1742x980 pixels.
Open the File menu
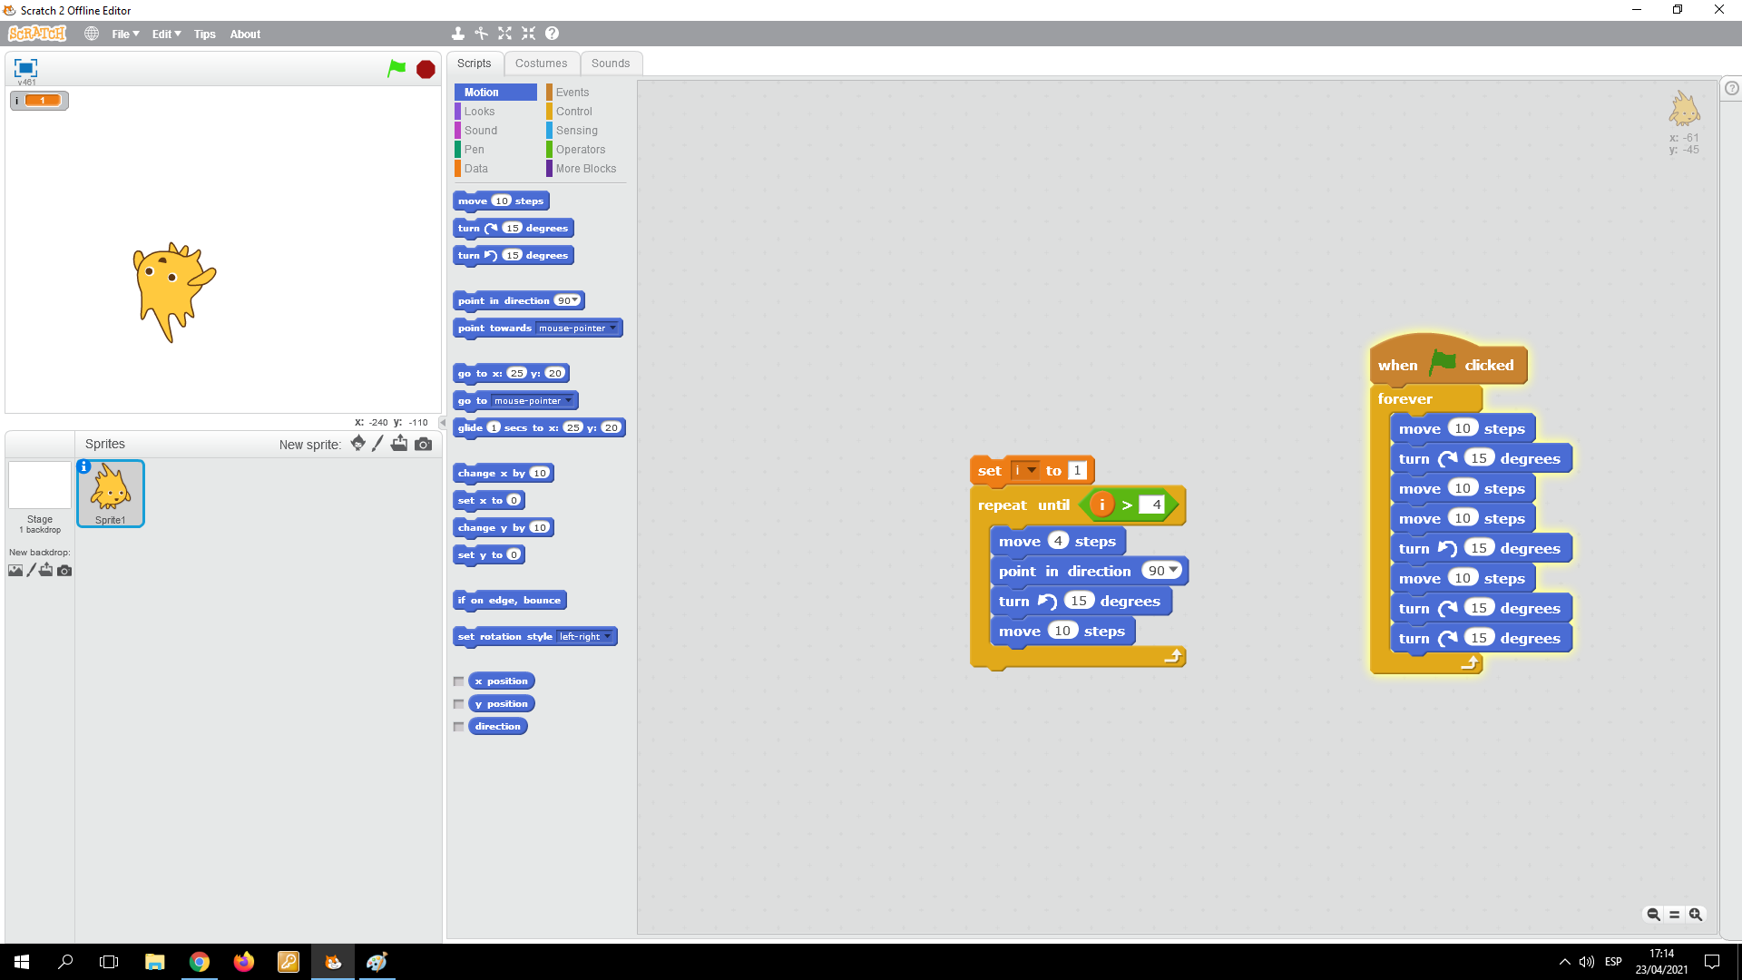(124, 34)
